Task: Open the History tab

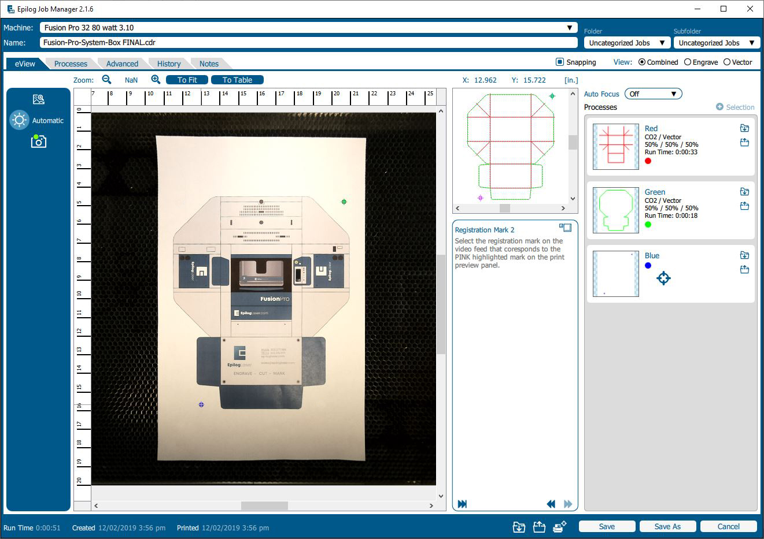Action: pos(169,64)
